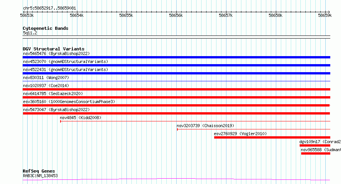Click the blue bar under nsv4523070
Viewport: 341px width, 184px height.
point(176,65)
